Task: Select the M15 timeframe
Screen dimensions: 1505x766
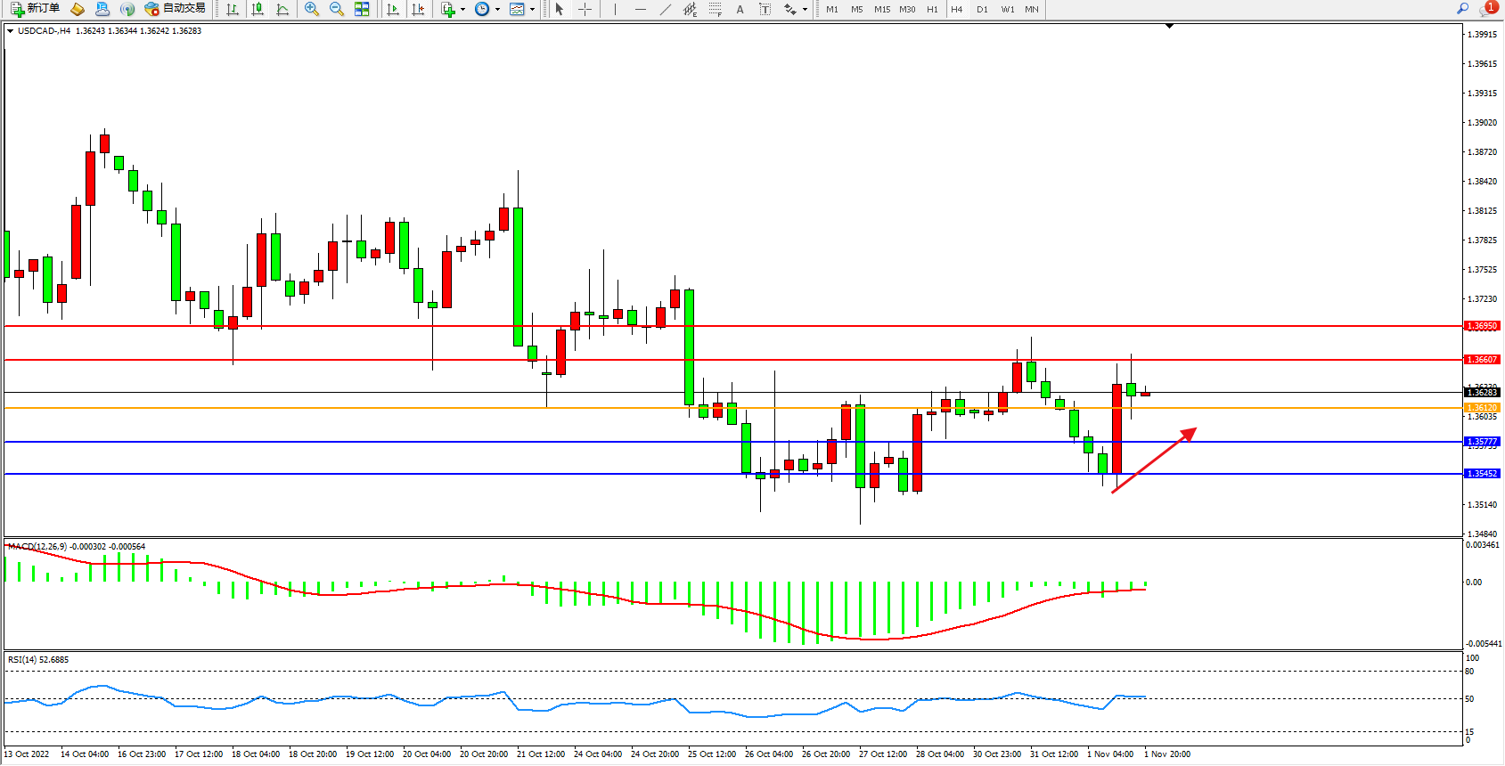Action: 882,9
